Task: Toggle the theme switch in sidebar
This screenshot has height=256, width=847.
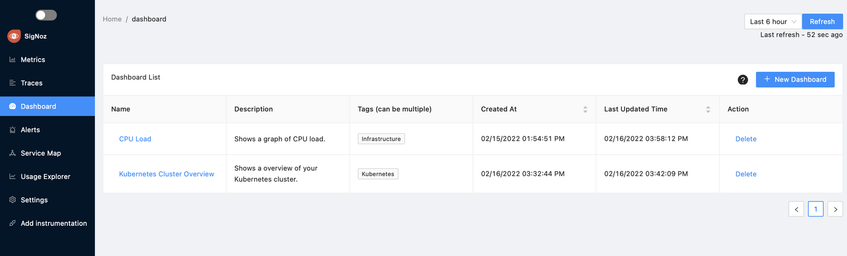Action: click(46, 15)
